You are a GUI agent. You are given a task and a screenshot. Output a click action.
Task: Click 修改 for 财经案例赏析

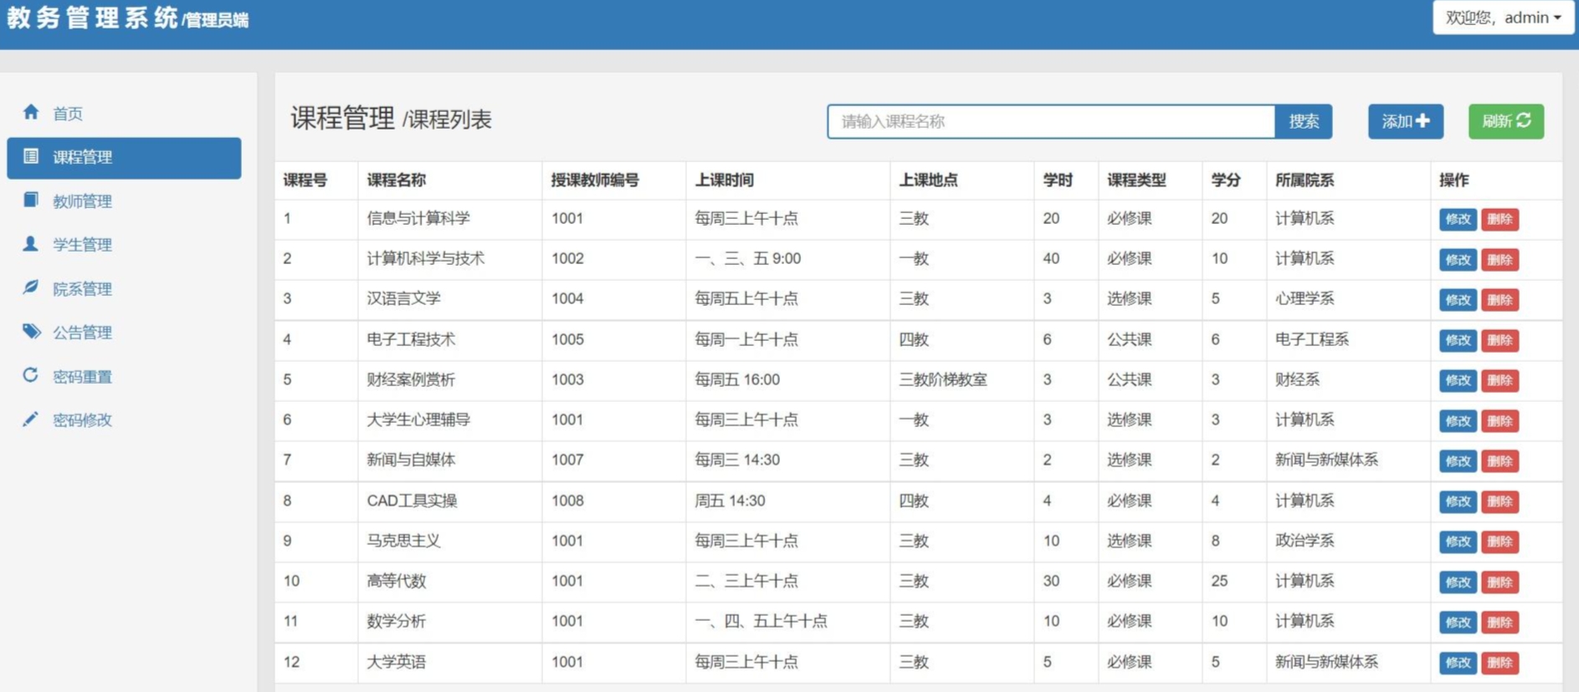coord(1458,380)
